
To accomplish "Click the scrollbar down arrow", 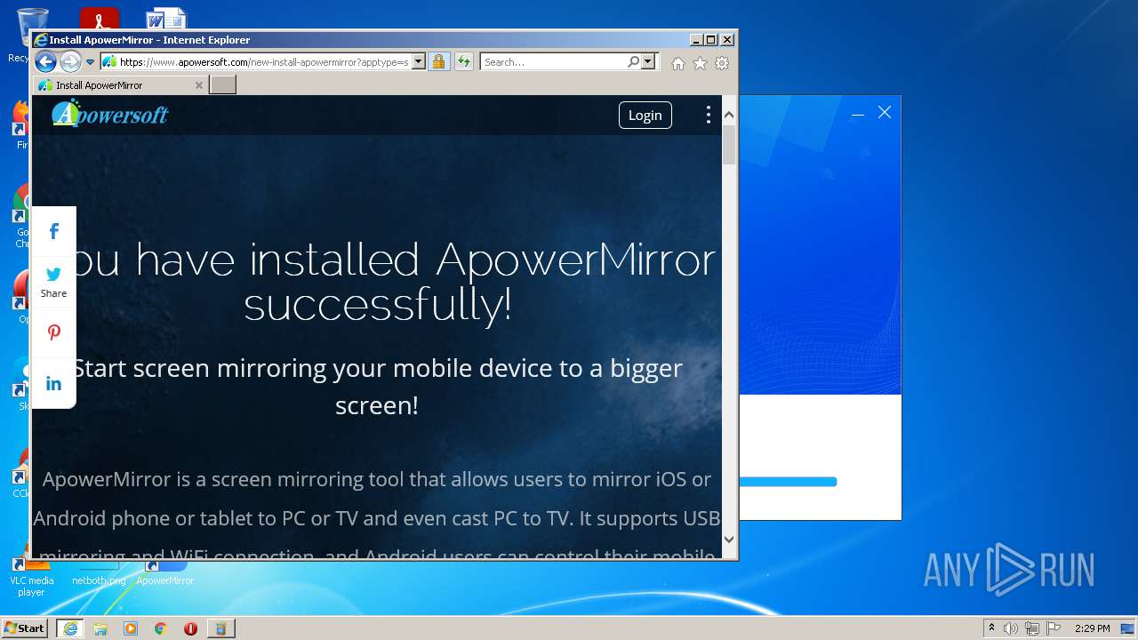I will coord(729,539).
